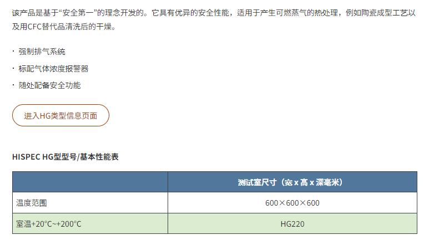Click the bullet dot before 随处配备安全功能
The height and width of the screenshot is (245, 439).
[13, 85]
